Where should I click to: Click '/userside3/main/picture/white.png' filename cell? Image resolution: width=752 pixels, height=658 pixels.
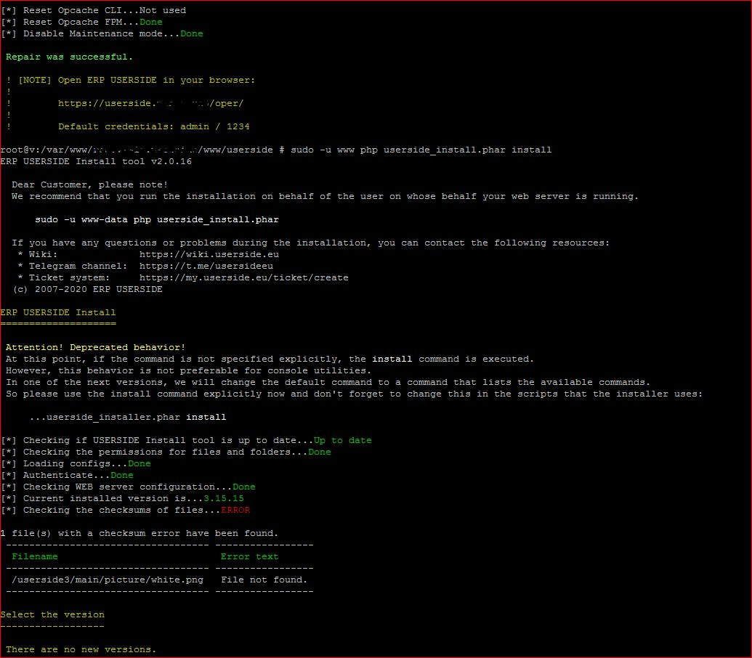tap(108, 580)
